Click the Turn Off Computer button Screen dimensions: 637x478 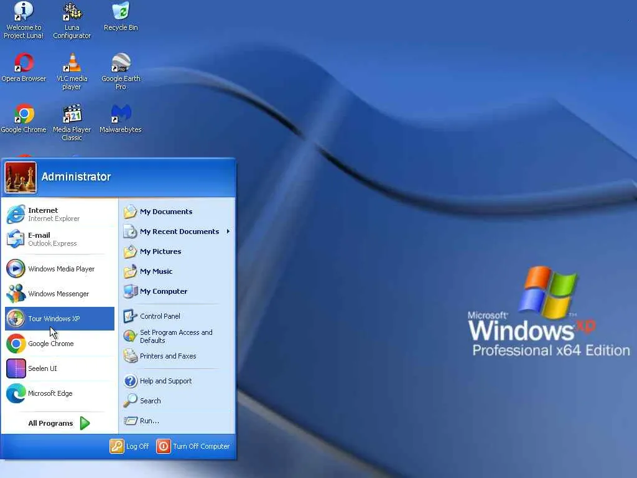coord(193,446)
